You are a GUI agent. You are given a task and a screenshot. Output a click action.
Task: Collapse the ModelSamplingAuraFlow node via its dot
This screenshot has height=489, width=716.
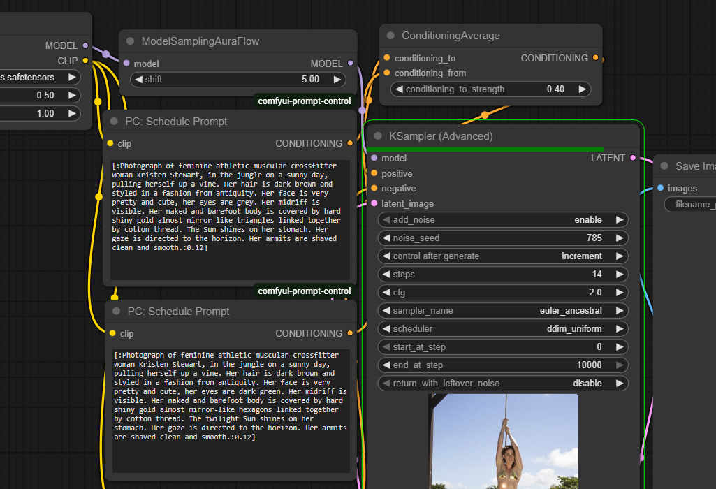pyautogui.click(x=130, y=41)
